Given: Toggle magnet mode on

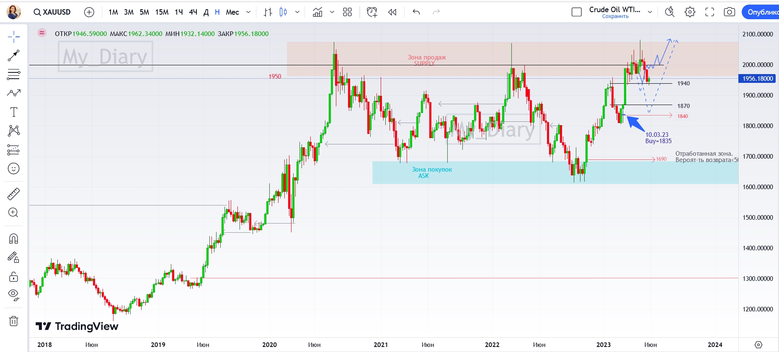Looking at the screenshot, I should coord(13,239).
